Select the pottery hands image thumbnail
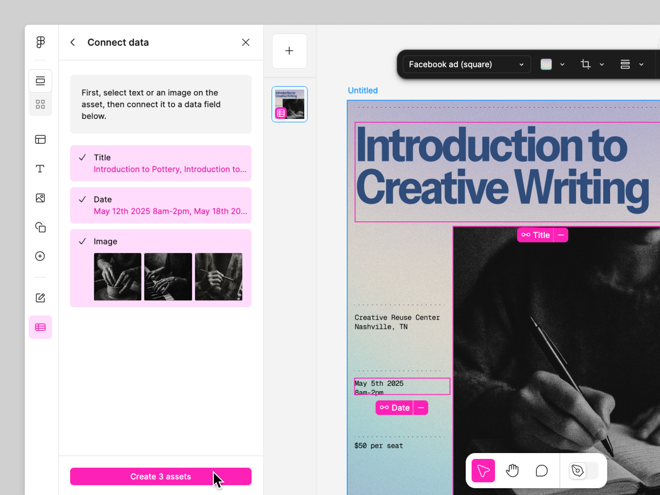The image size is (660, 495). click(117, 276)
